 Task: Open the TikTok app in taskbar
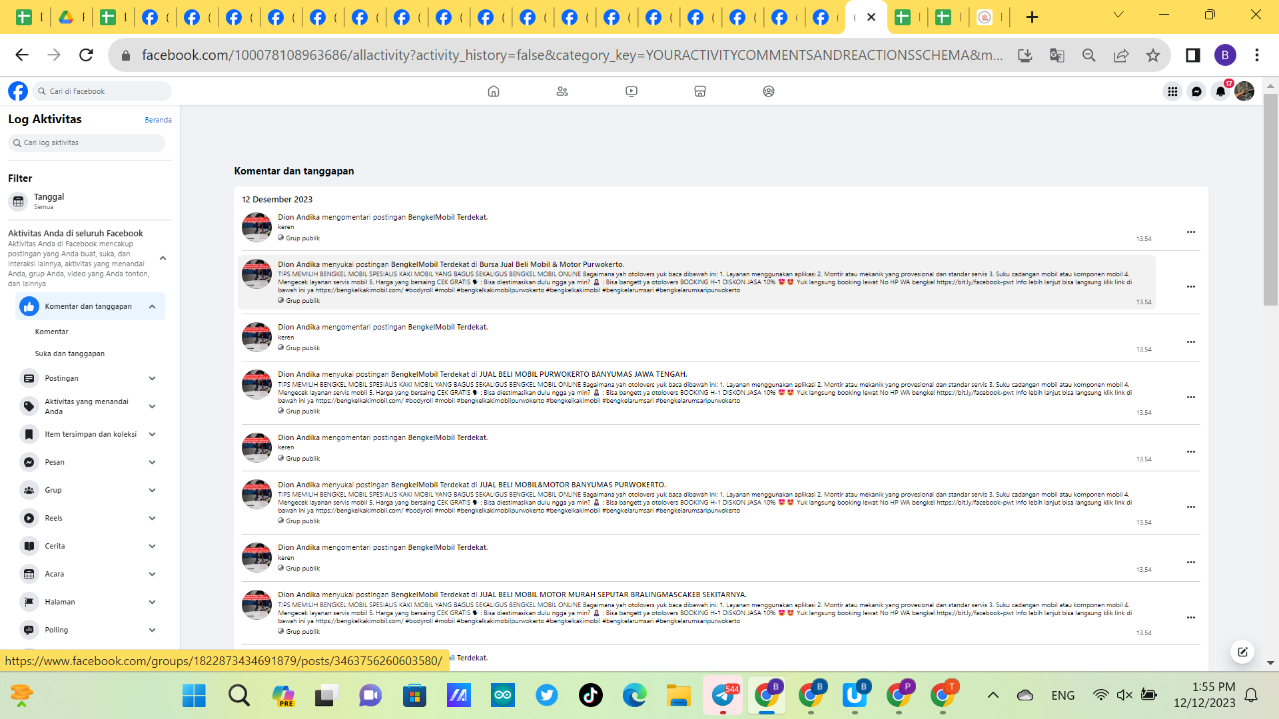590,695
